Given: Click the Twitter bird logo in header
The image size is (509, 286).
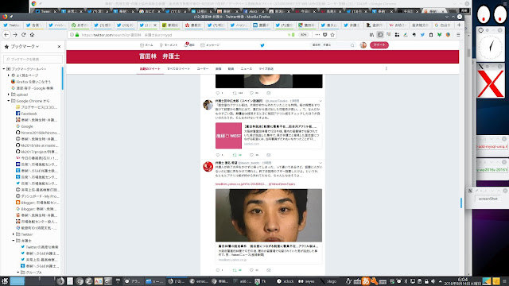Looking at the screenshot, I should pyautogui.click(x=262, y=45).
